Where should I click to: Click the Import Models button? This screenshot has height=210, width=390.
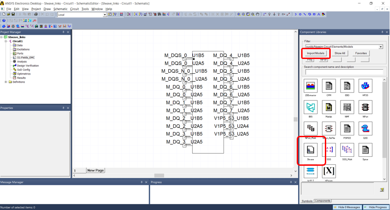[x=315, y=53]
